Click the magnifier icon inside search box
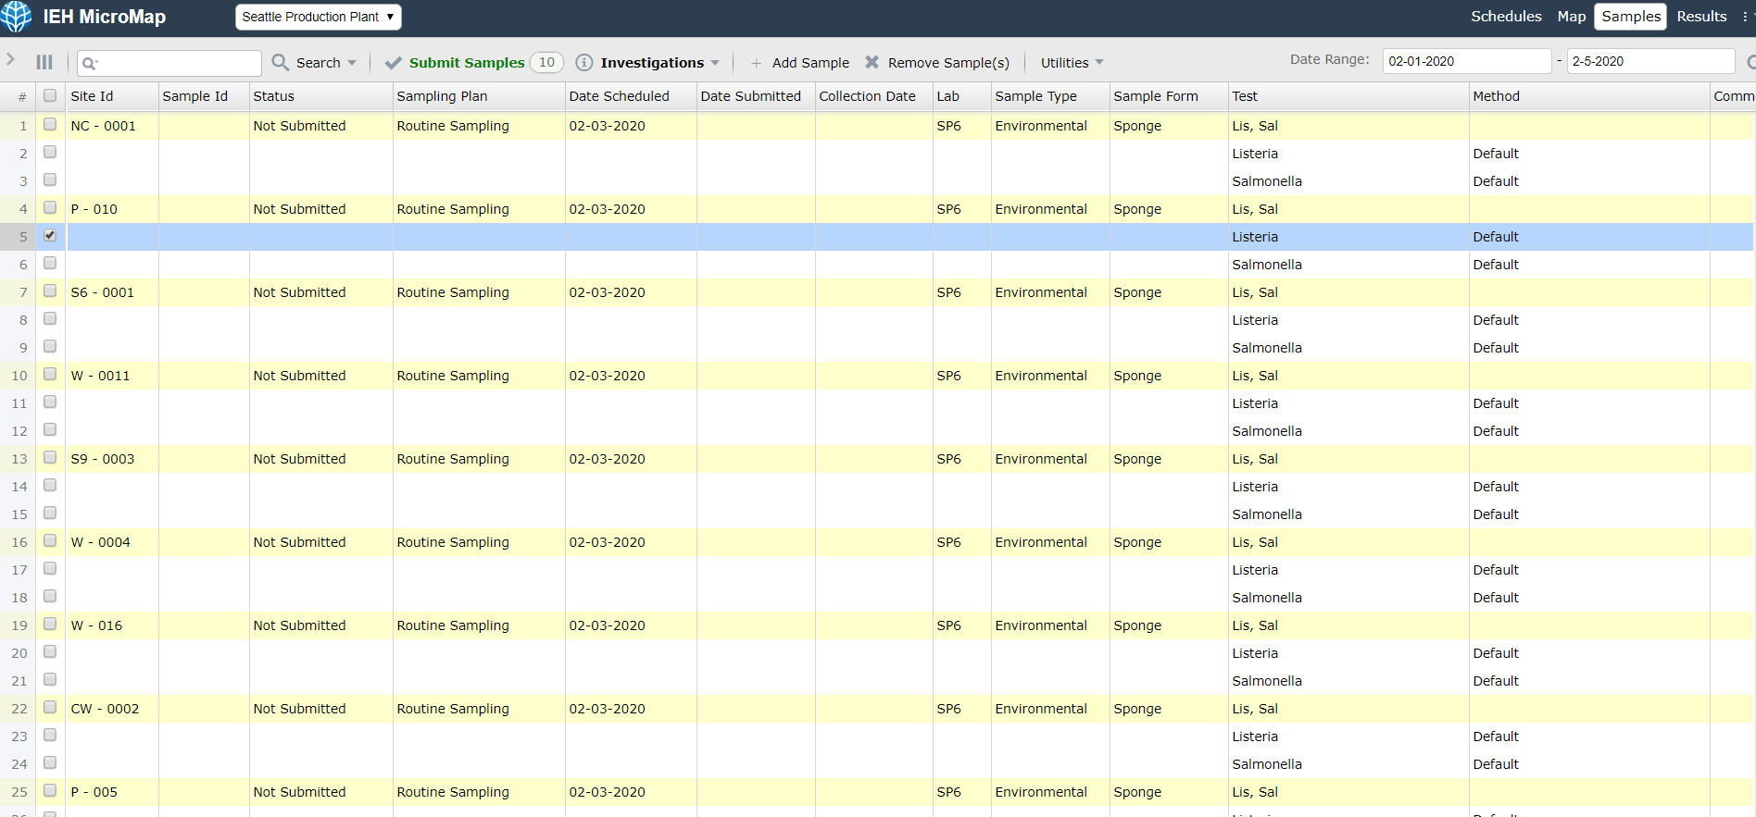Viewport: 1756px width, 817px height. [90, 63]
